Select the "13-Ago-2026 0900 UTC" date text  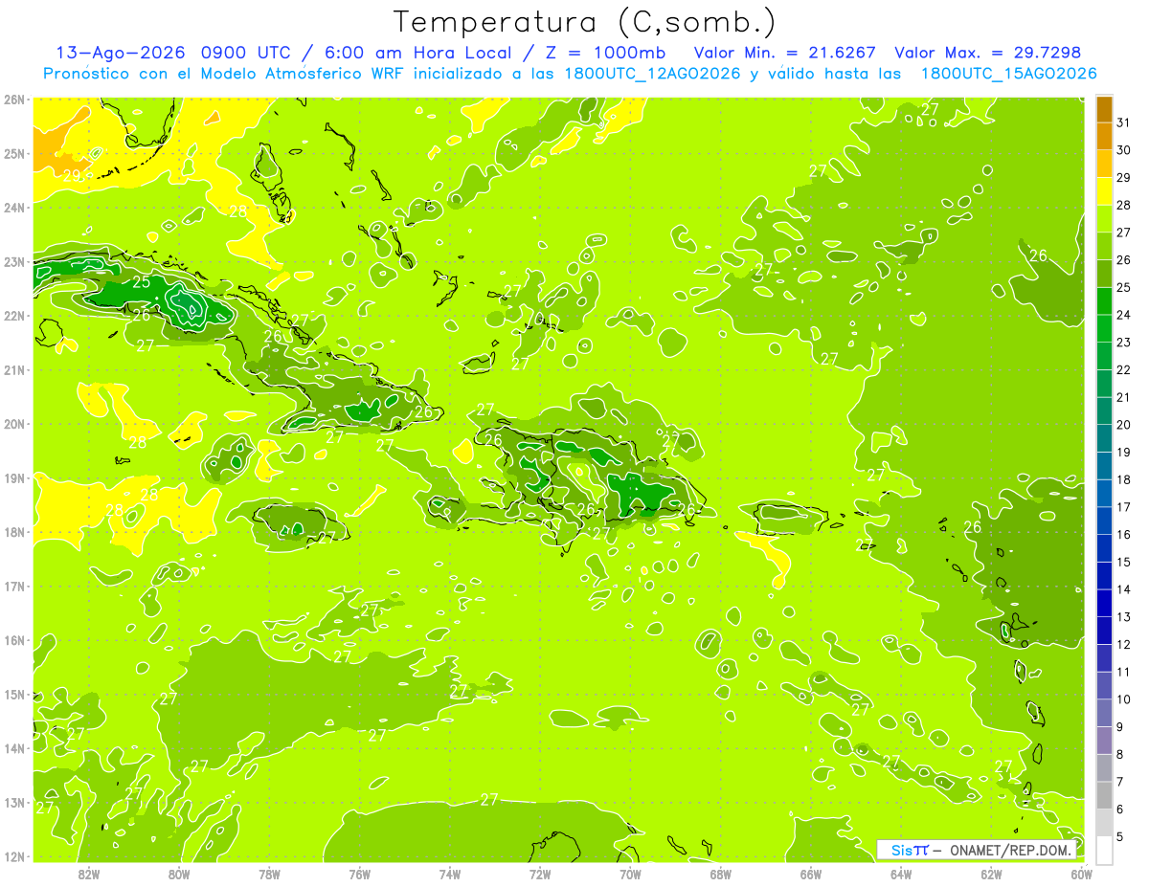point(174,53)
